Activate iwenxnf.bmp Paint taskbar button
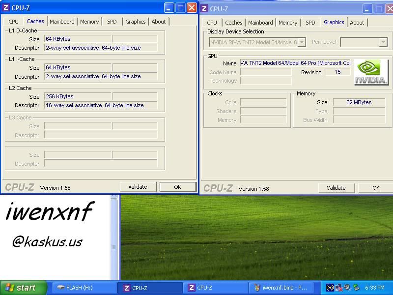393x295 pixels. [x=281, y=288]
